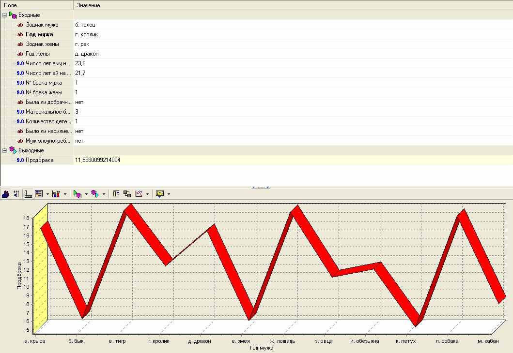The height and width of the screenshot is (353, 513).
Task: Click the 3D view icon at toolbar start
Action: pyautogui.click(x=5, y=194)
